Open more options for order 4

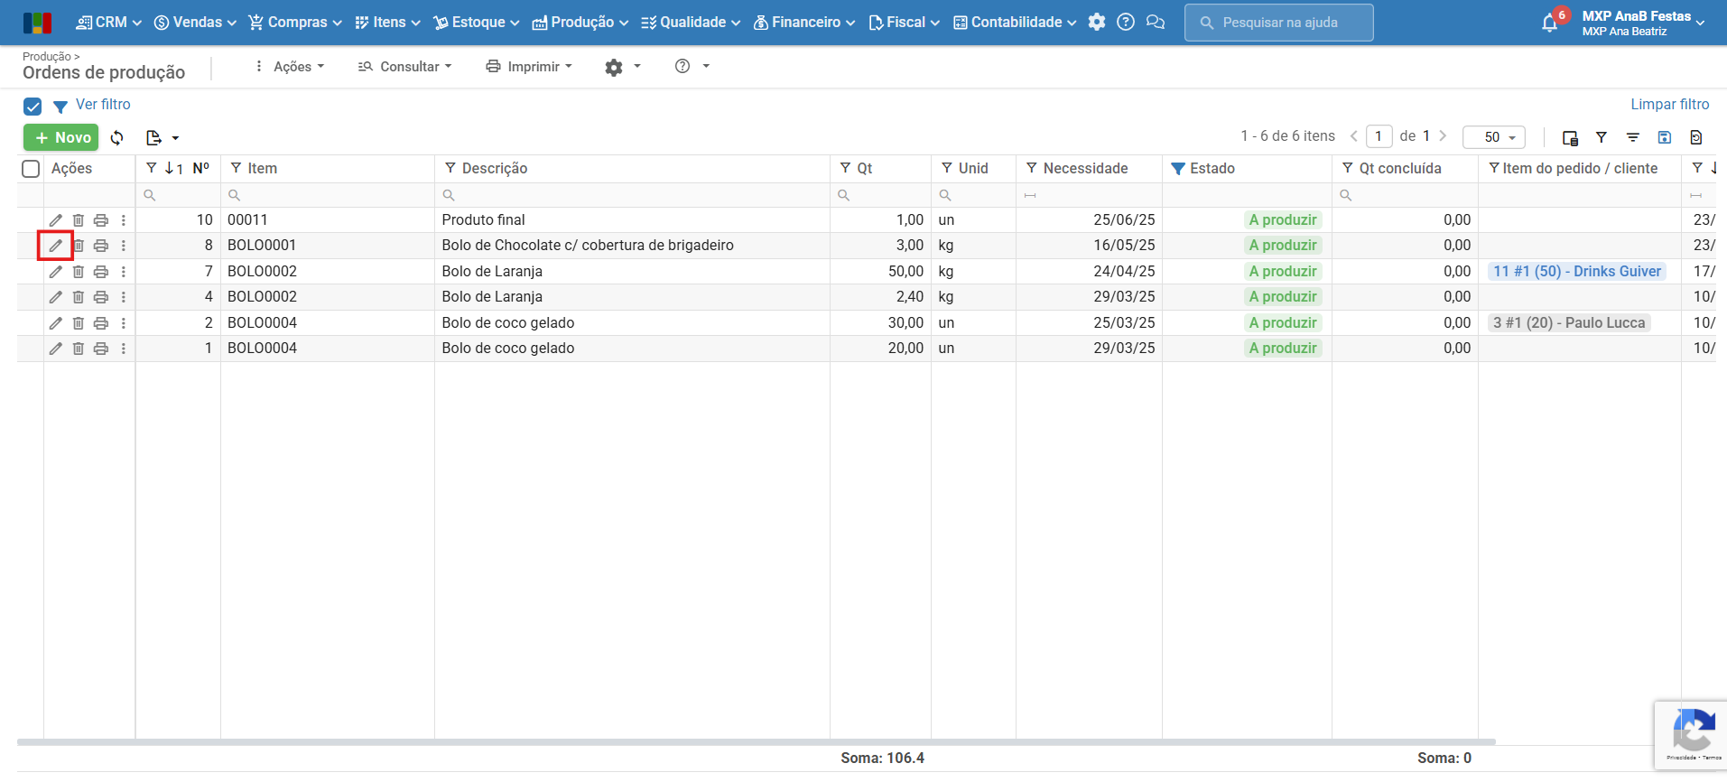(x=124, y=297)
